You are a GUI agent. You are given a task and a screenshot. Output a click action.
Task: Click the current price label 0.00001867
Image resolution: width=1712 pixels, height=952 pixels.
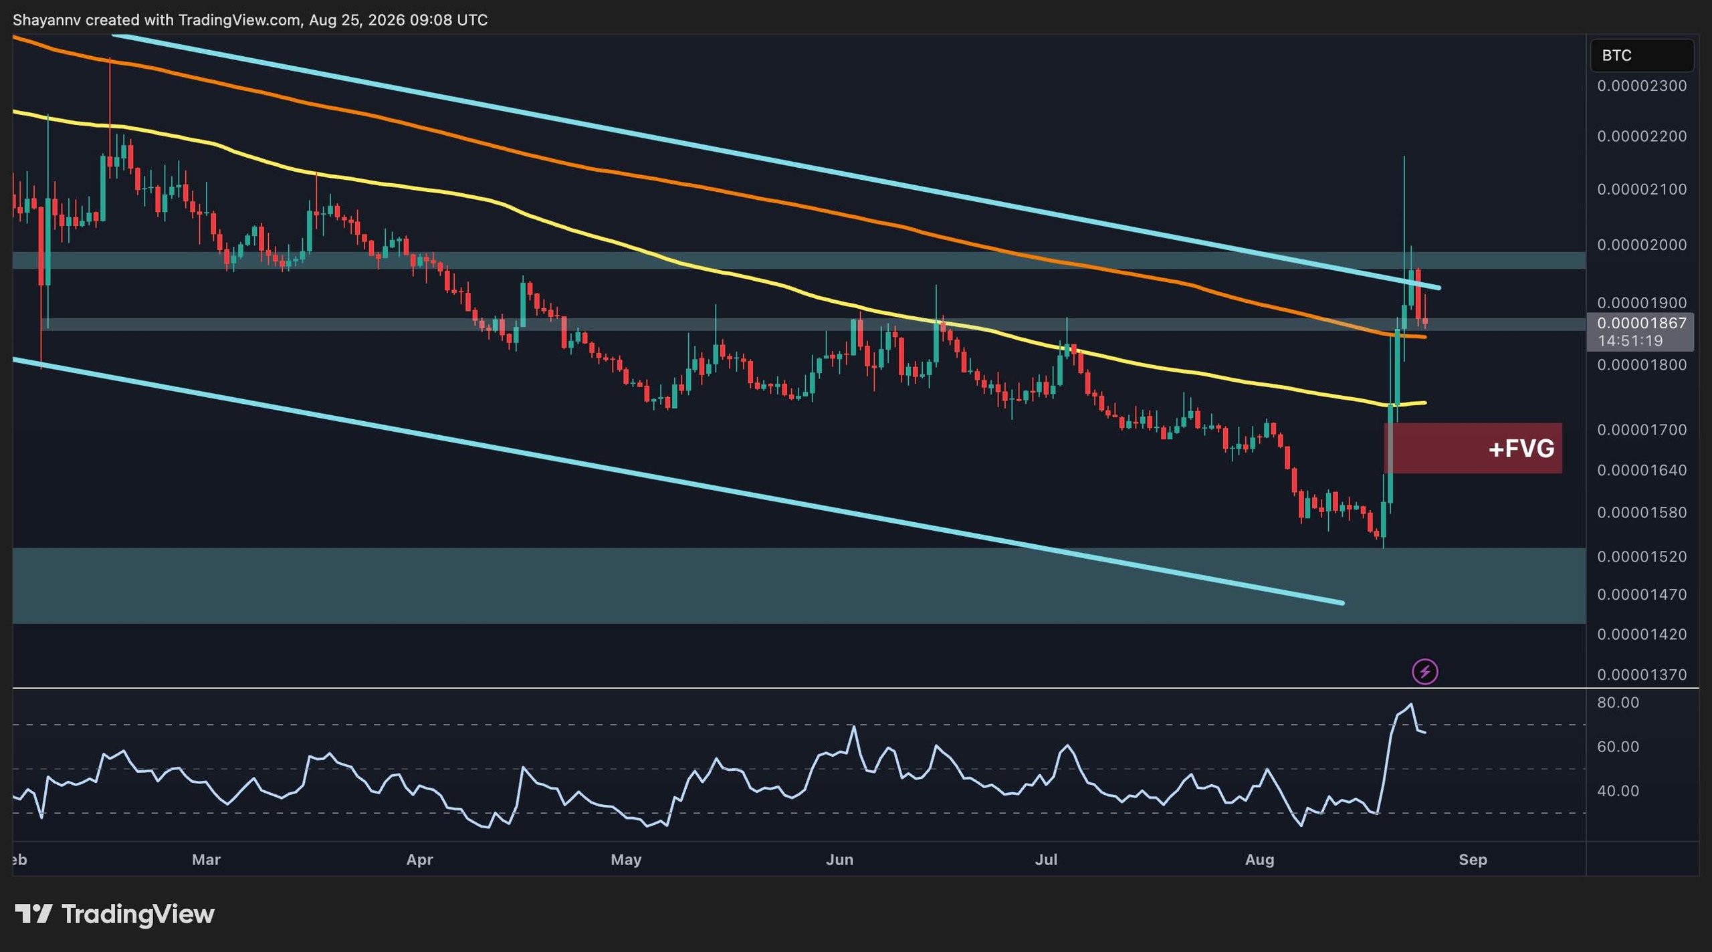pos(1642,324)
